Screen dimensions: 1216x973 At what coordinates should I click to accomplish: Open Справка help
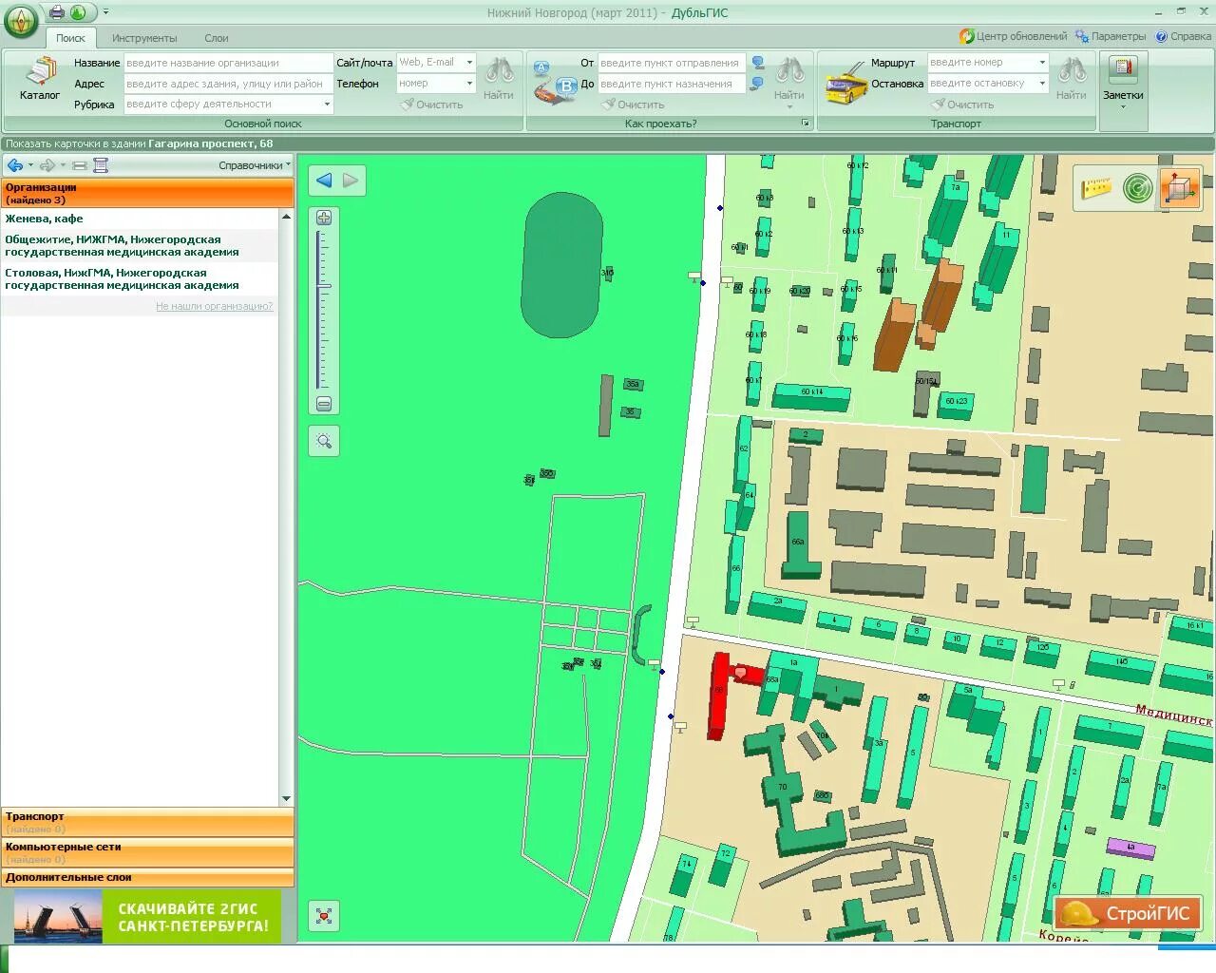[x=1184, y=36]
